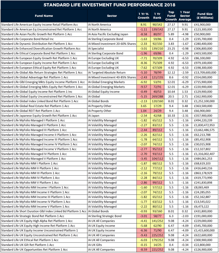Click fund size £863,178,929
219x253 pixels.
click(203, 173)
